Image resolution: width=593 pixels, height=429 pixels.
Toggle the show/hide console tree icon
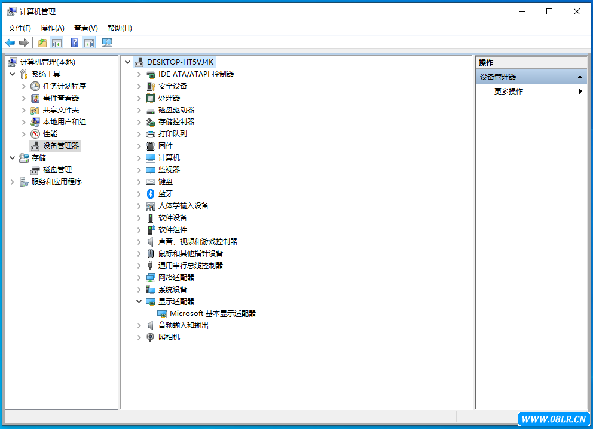(57, 43)
